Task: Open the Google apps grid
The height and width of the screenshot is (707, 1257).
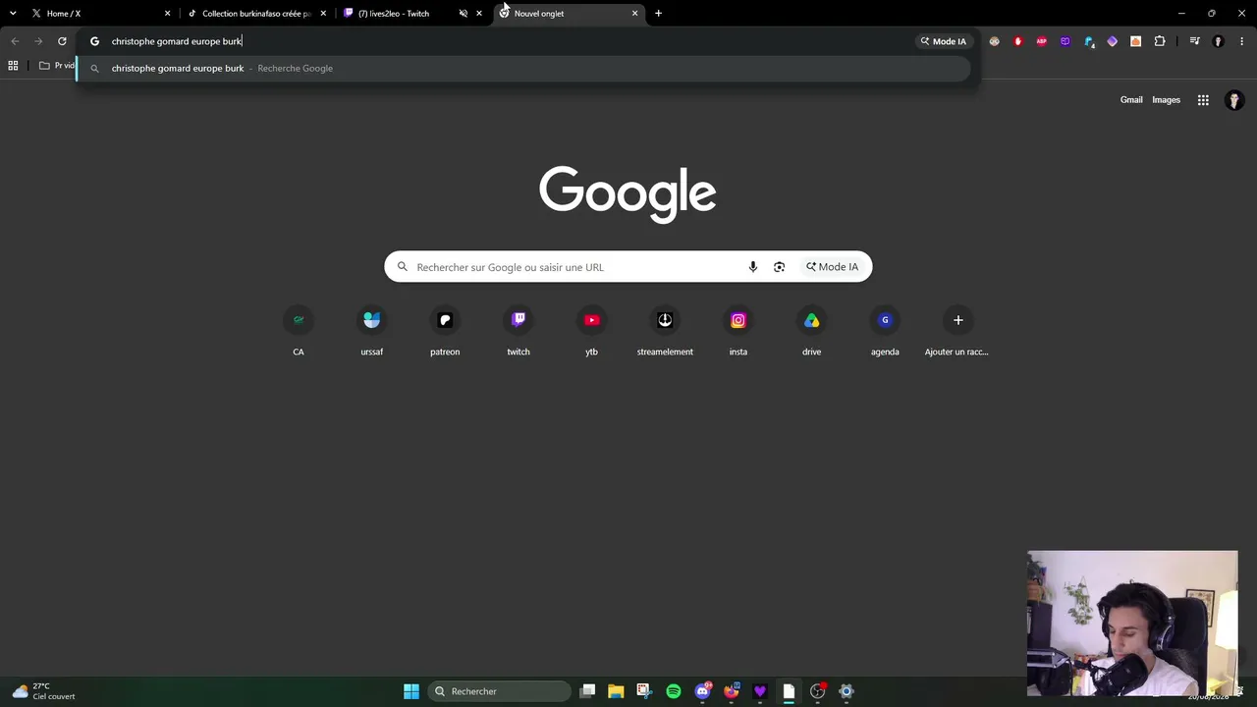Action: [1203, 100]
